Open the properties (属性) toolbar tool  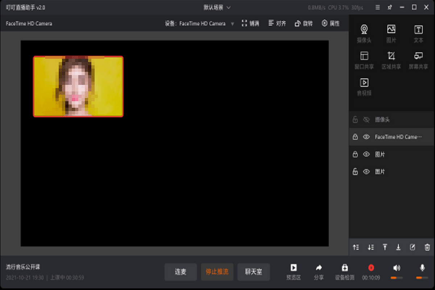click(331, 24)
